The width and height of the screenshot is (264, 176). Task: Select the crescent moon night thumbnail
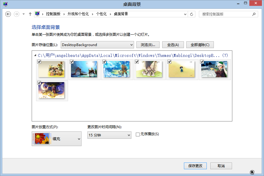tap(51, 90)
